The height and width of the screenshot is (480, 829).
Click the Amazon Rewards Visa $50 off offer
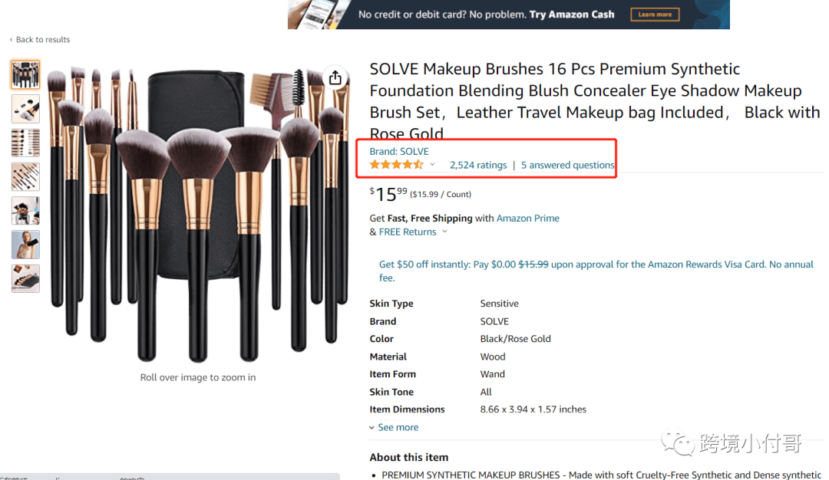tap(596, 265)
